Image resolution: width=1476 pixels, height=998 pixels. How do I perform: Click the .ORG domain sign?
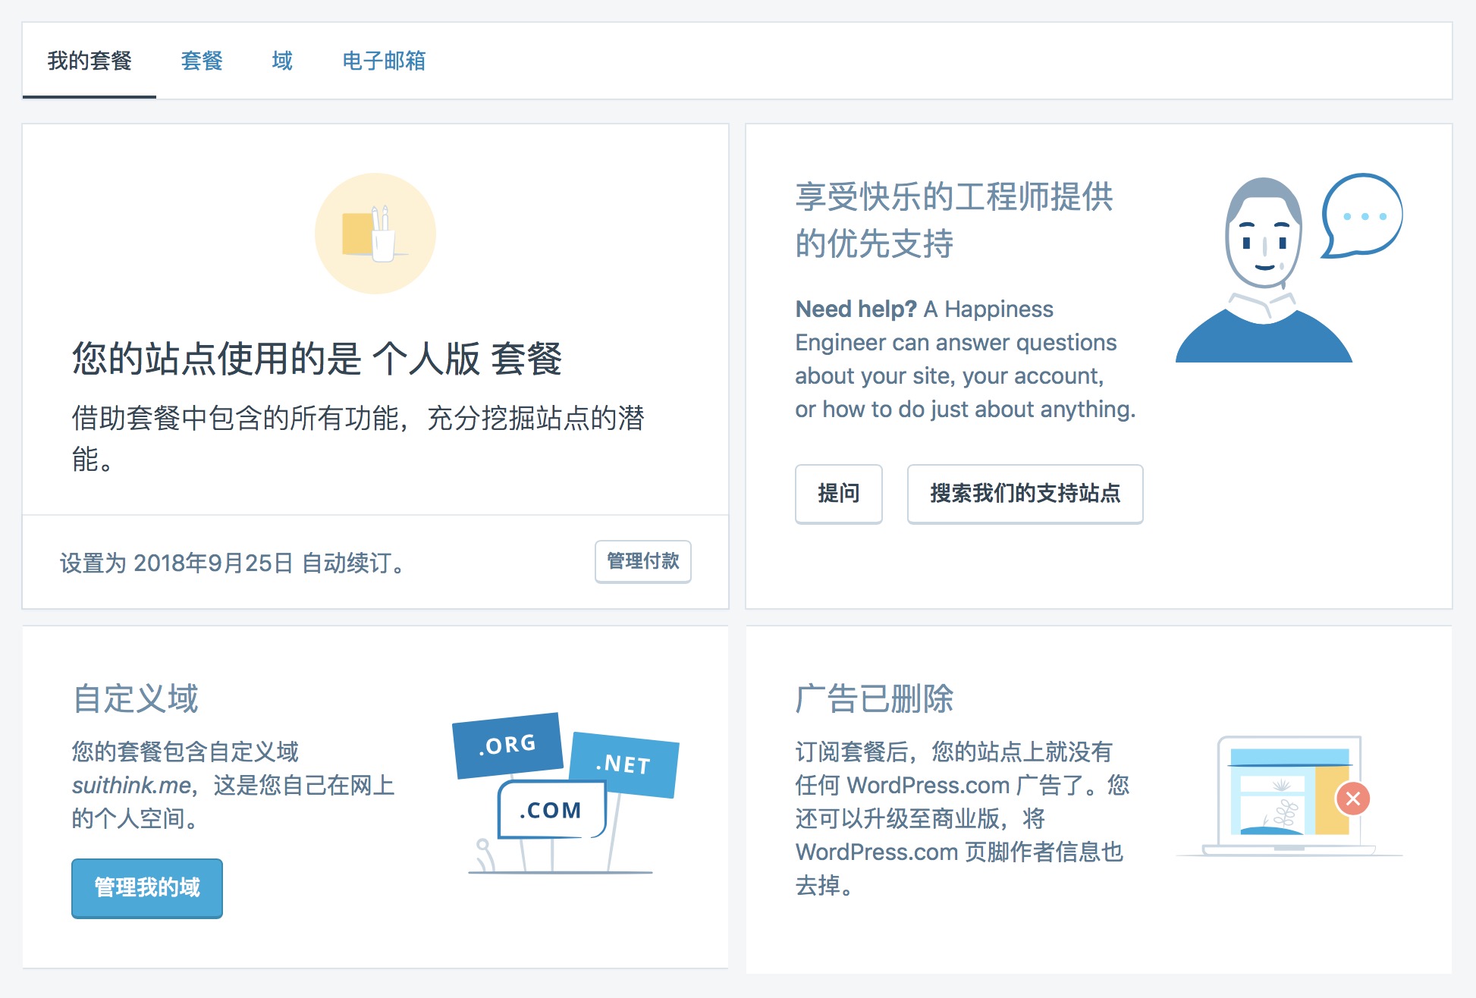click(507, 745)
